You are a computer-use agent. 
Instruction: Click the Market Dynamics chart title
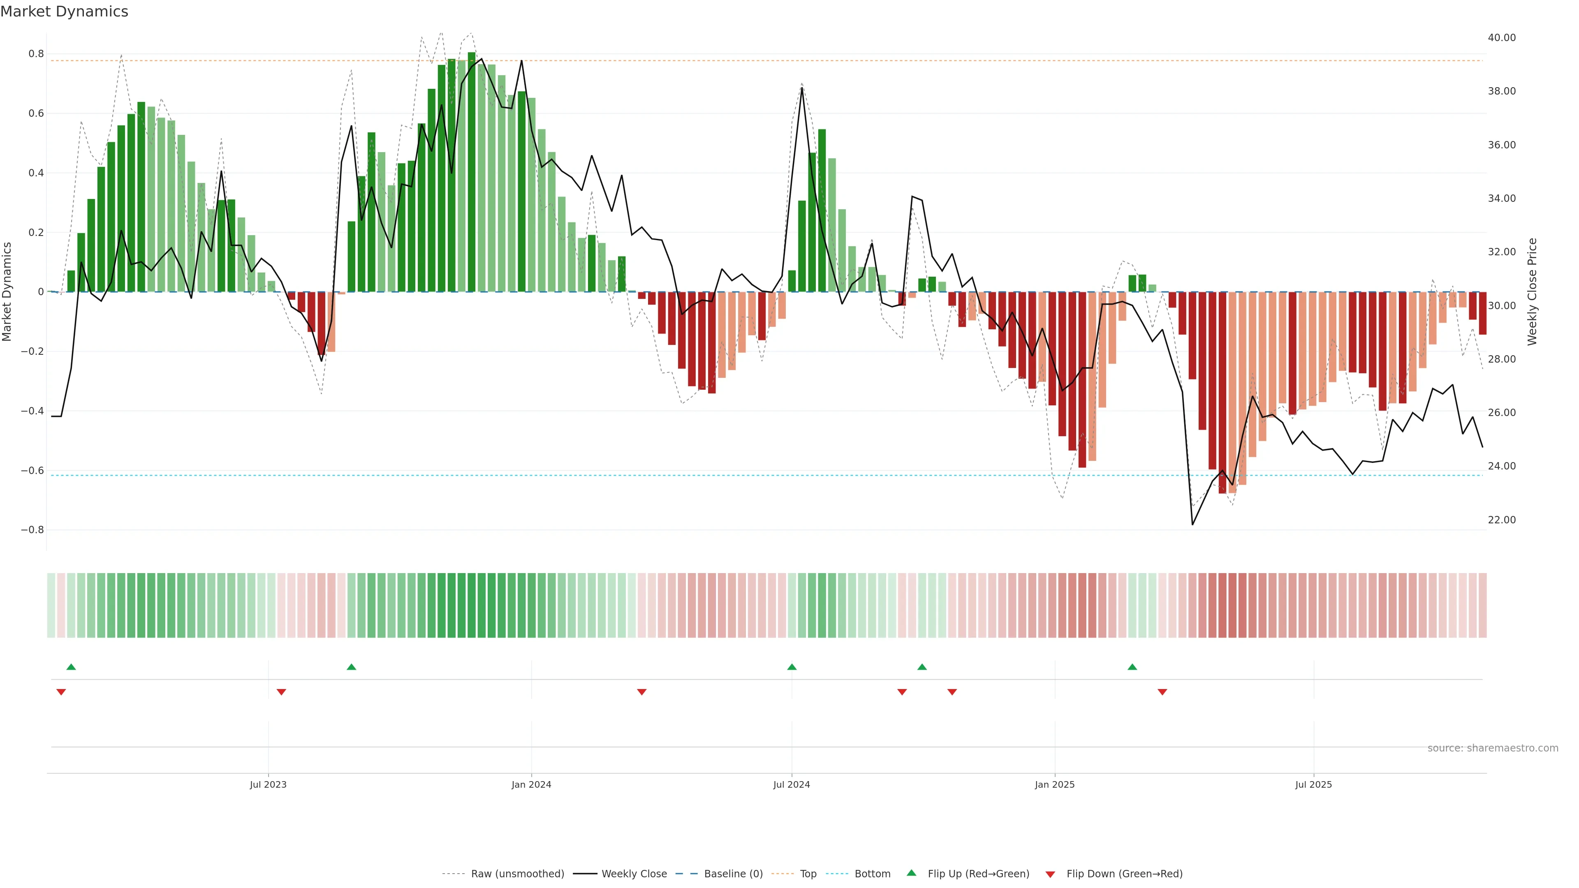point(65,12)
